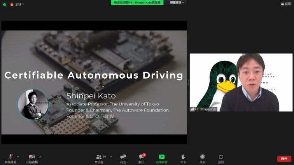Click the circular portrait photo on the slide
The image size is (294, 165).
pos(33,104)
